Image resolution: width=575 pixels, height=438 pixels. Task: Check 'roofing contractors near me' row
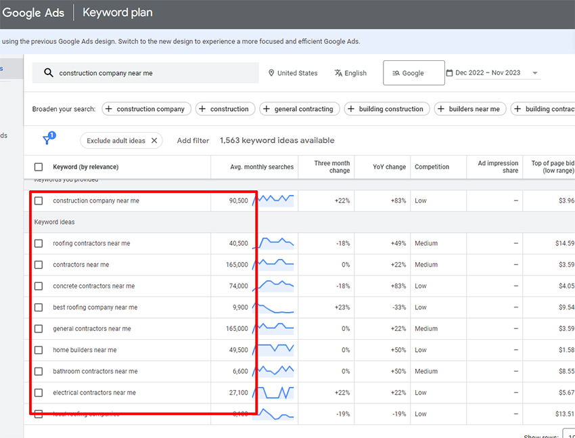click(x=39, y=243)
